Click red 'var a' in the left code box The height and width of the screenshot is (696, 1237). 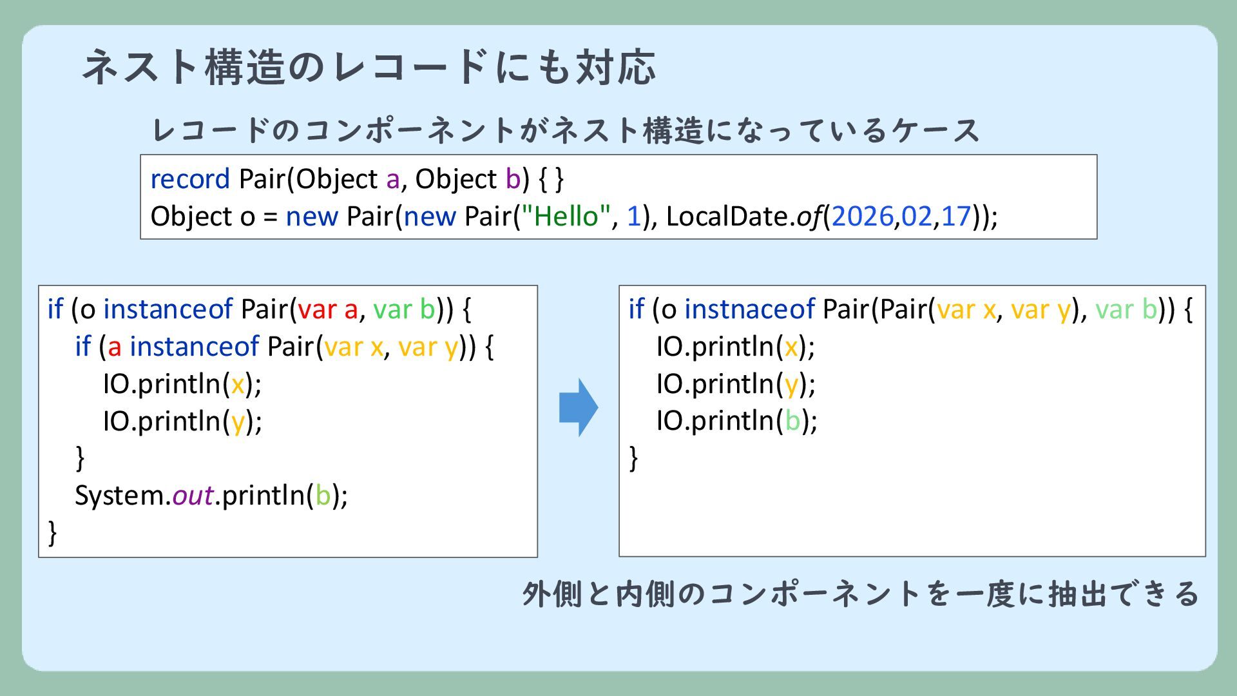coord(327,309)
